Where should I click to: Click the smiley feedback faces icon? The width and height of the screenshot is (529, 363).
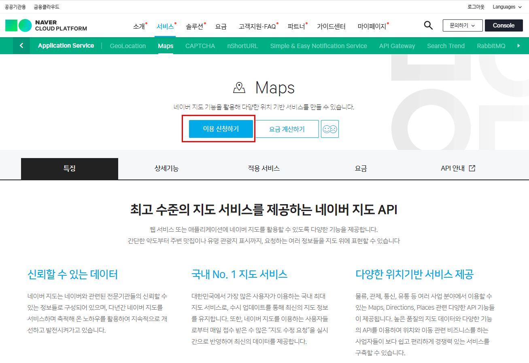[x=330, y=129]
